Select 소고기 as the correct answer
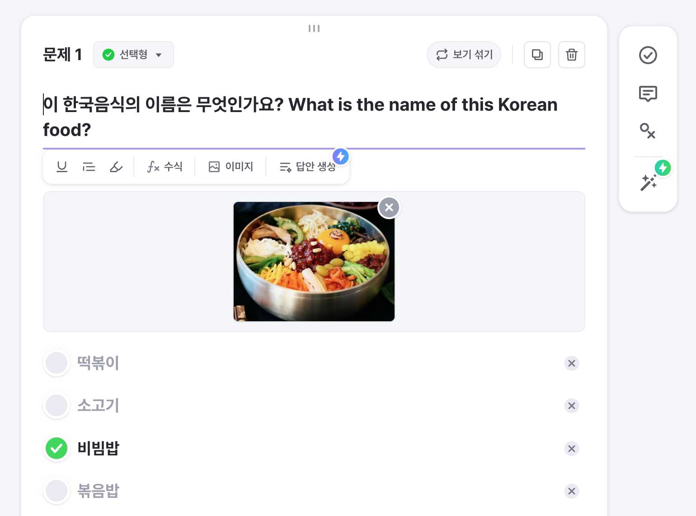696x516 pixels. click(x=57, y=405)
